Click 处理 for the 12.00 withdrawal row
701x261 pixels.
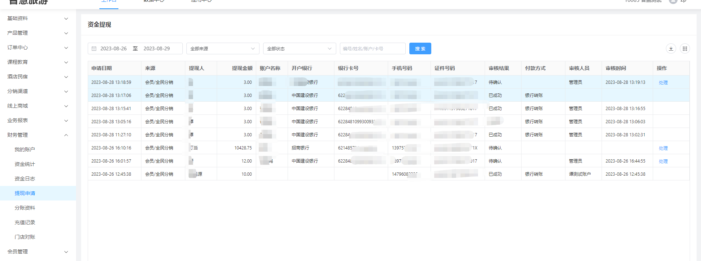[x=663, y=161]
